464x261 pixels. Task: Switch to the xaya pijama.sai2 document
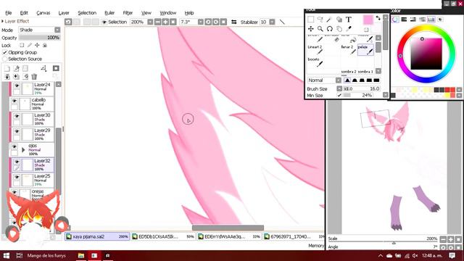coord(97,237)
